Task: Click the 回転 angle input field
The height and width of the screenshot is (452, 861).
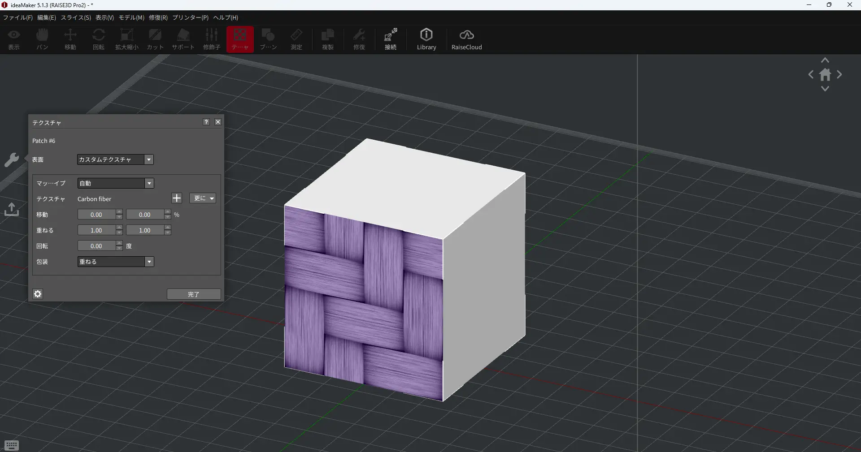Action: point(96,246)
